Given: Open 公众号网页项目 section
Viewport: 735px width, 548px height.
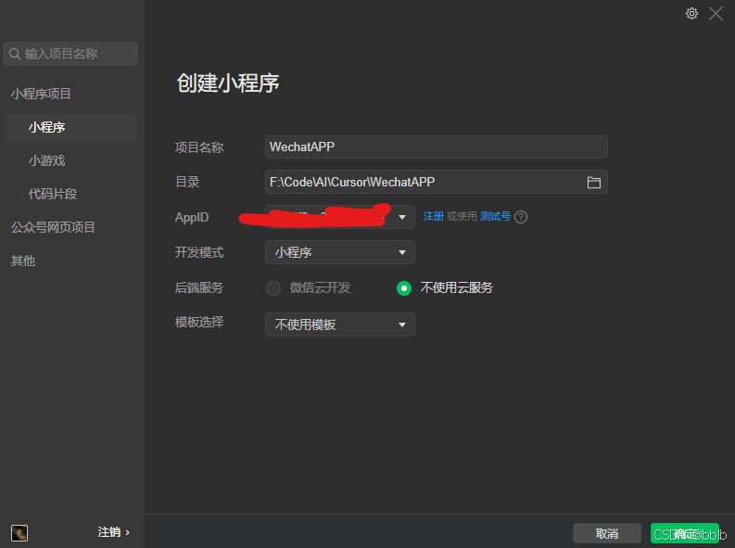Looking at the screenshot, I should [53, 227].
